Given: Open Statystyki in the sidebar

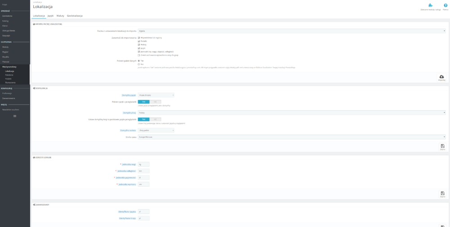Looking at the screenshot, I should (6, 35).
